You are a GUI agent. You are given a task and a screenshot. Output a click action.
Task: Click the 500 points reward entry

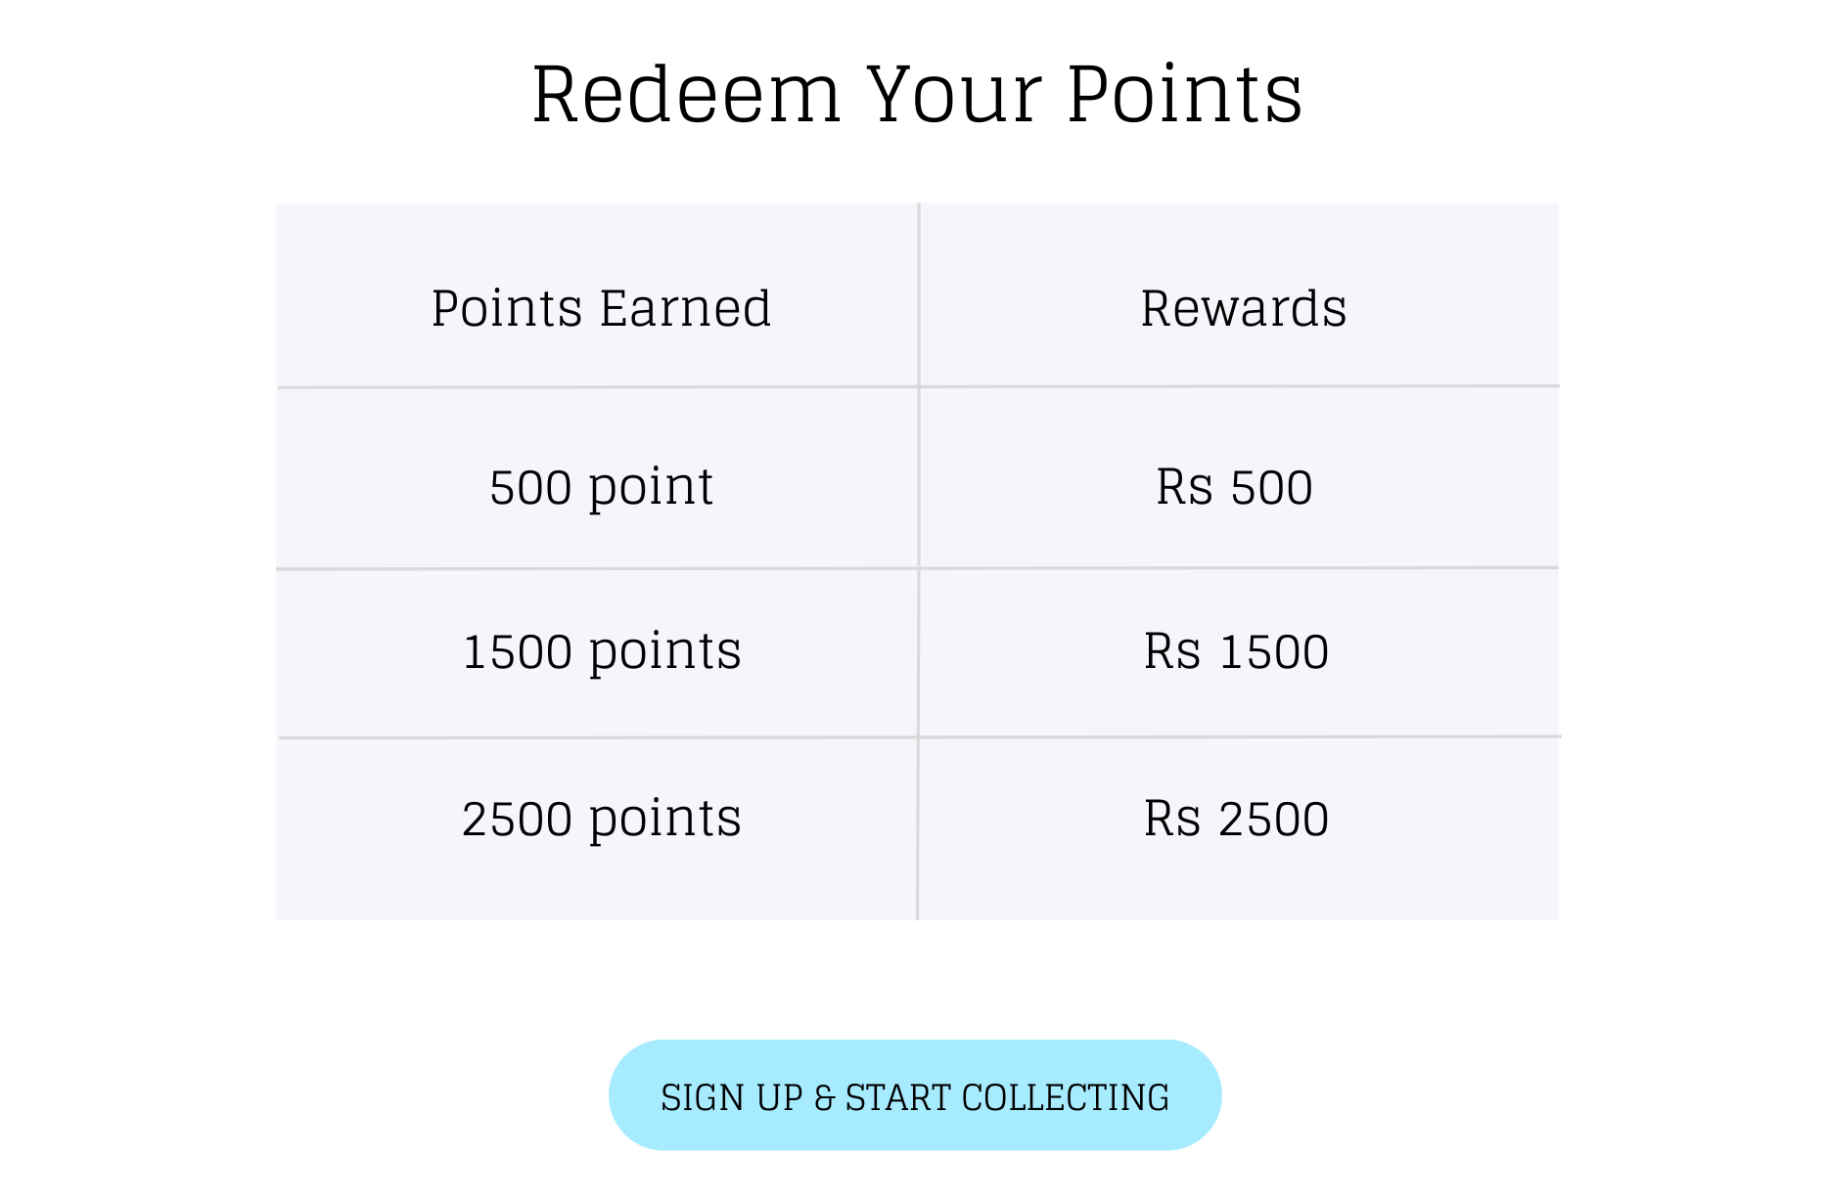(x=1233, y=486)
